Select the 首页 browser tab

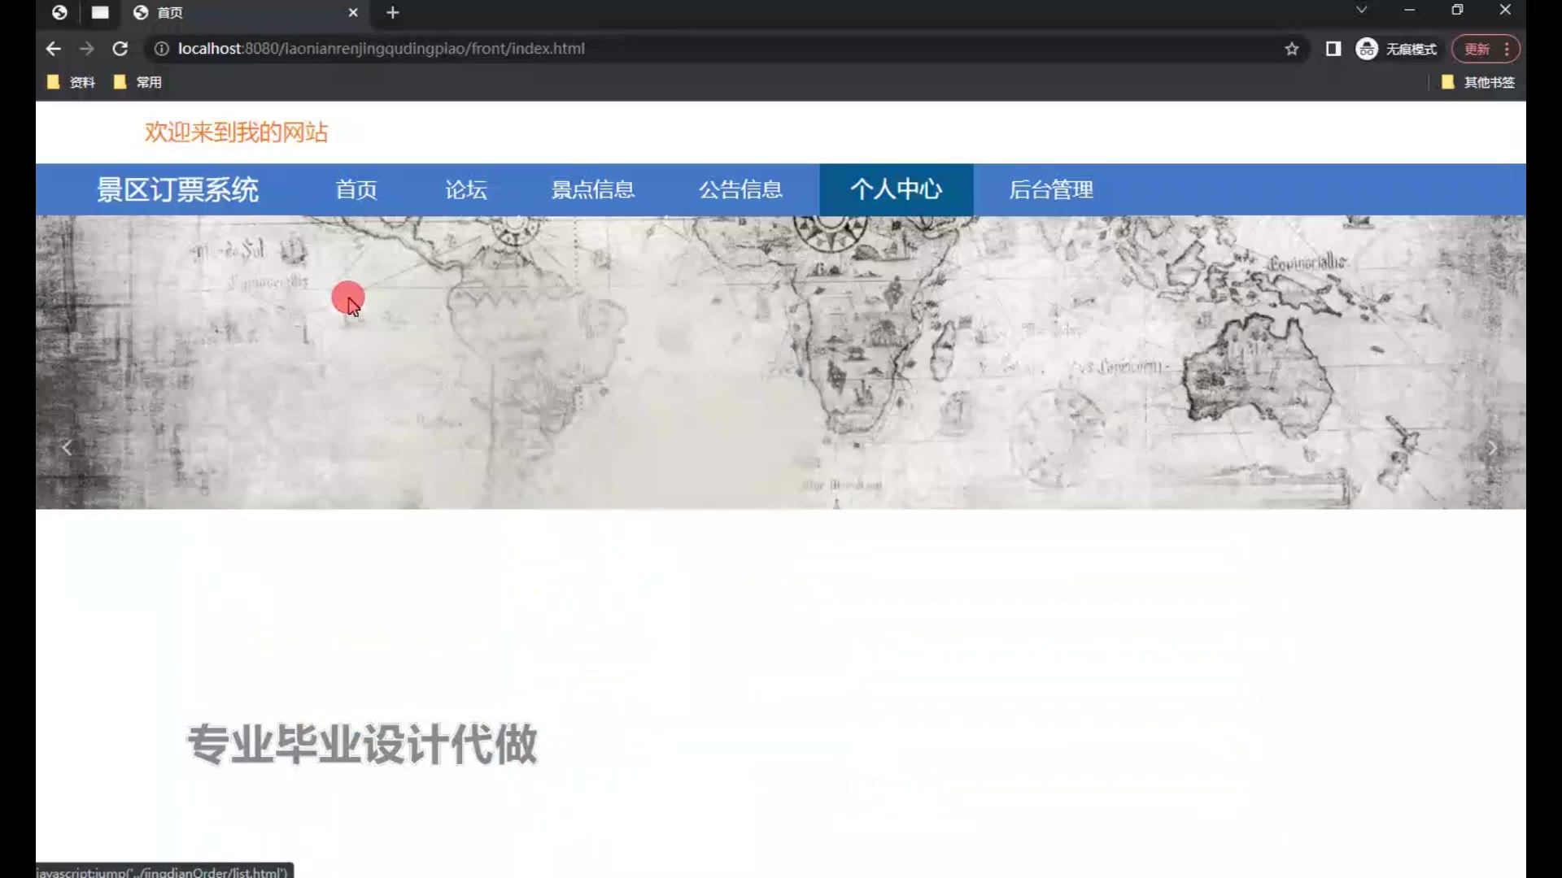tap(244, 12)
